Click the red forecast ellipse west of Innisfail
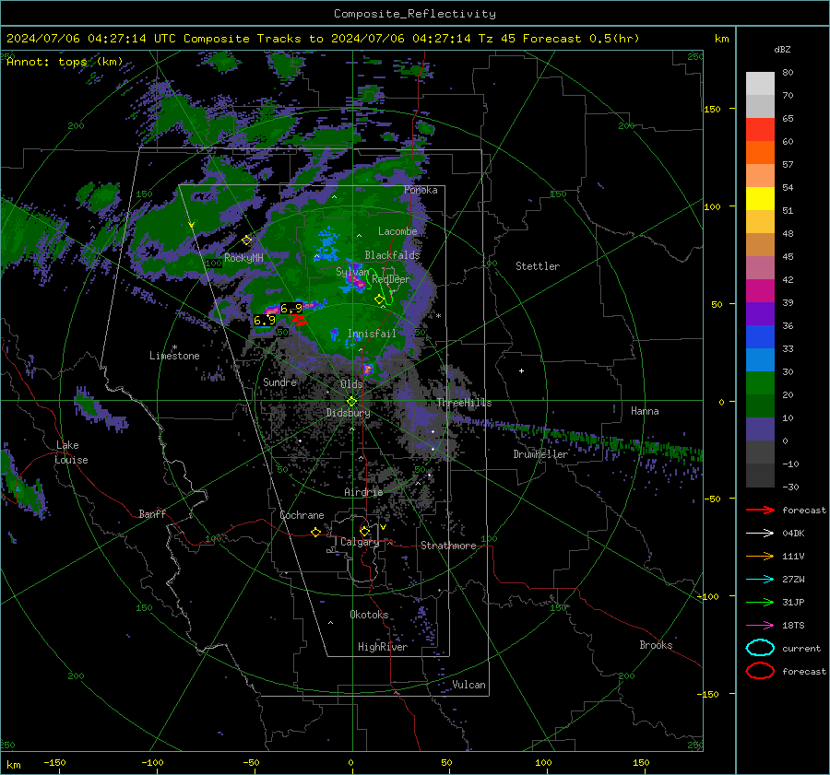This screenshot has width=830, height=775. (299, 320)
